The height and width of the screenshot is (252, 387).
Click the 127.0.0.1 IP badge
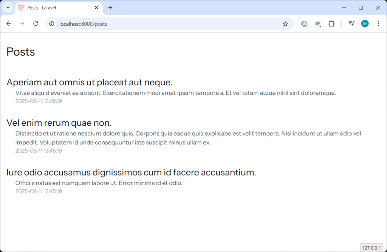(372, 248)
